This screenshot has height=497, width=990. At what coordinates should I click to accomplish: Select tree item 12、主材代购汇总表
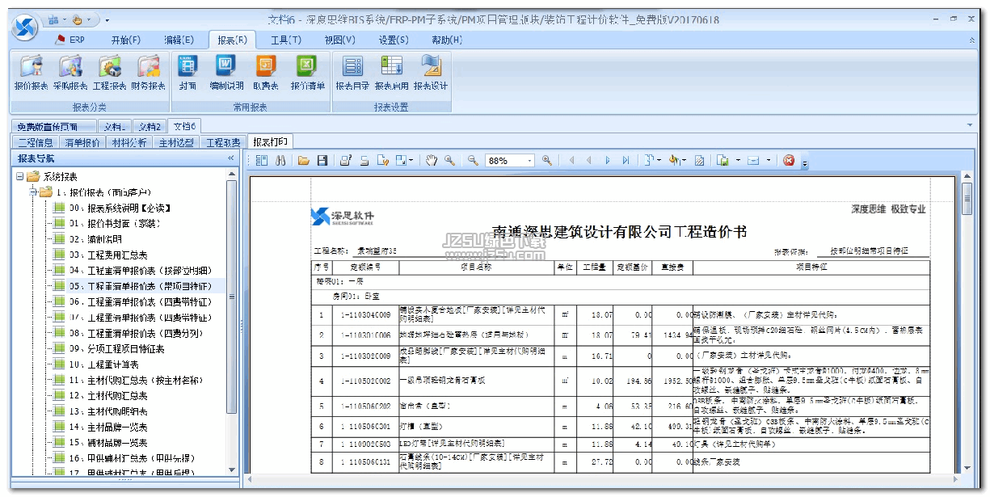coord(102,395)
